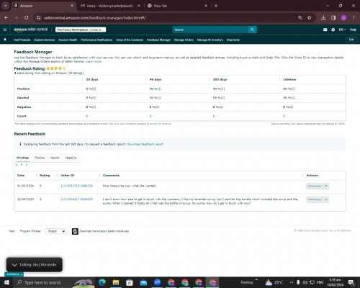This screenshot has height=288, width=360.
Task: Click the bookmark icon in the navigation bar
Action: (5, 40)
